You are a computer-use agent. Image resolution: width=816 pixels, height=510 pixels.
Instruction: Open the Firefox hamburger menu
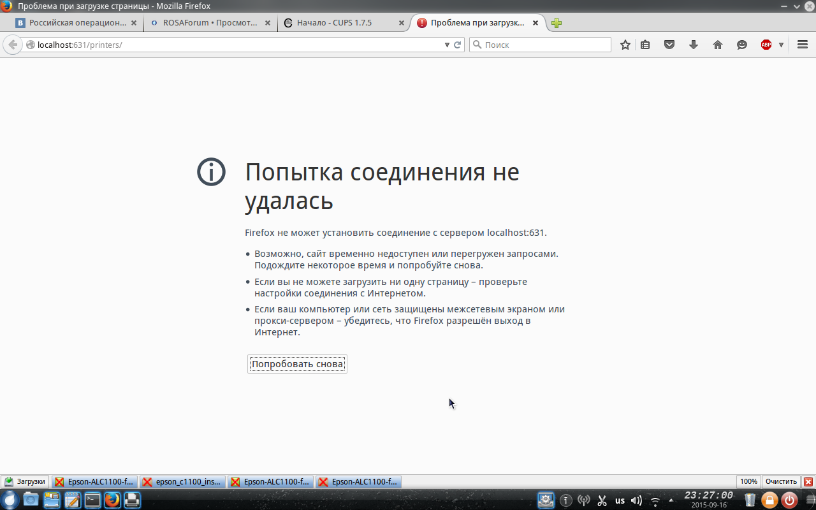coord(803,45)
